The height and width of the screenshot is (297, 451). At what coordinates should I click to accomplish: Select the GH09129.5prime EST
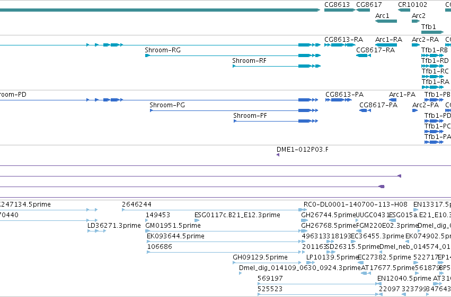coord(267,263)
